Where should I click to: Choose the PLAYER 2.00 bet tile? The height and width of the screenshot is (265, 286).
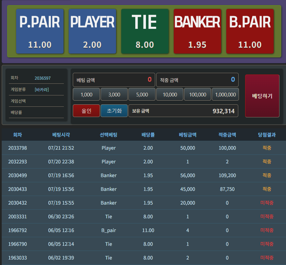point(92,31)
